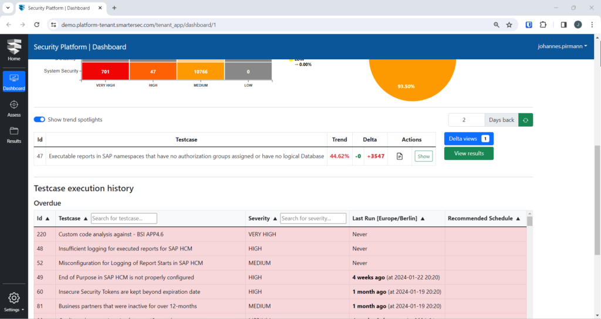Open the tab search chevron in Chrome

click(8, 8)
